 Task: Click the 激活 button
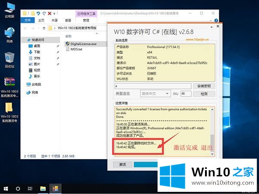point(123,164)
